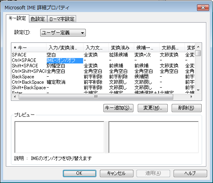Click the key list's horizontal scrollbar right arrow
This screenshot has height=183, width=213.
click(191, 97)
